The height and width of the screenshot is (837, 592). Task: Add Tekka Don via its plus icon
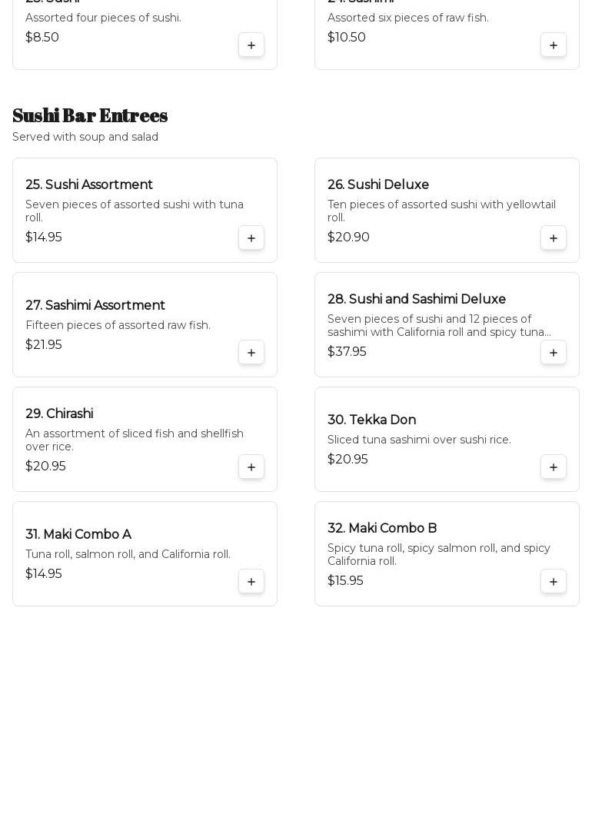tap(554, 467)
